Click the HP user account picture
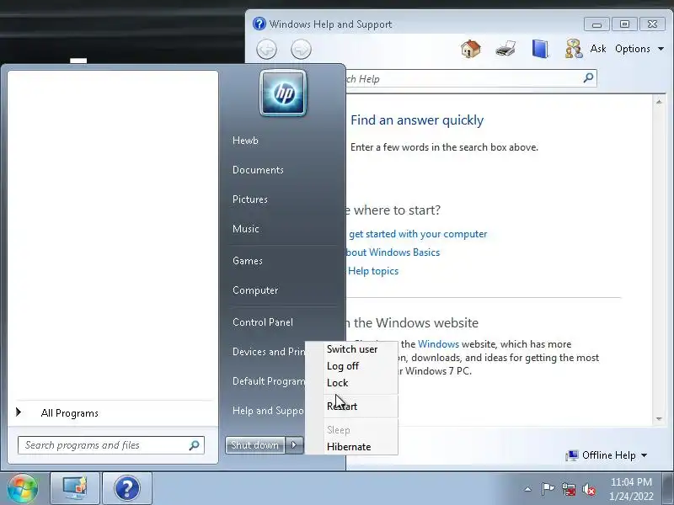This screenshot has height=505, width=674. coord(283,93)
